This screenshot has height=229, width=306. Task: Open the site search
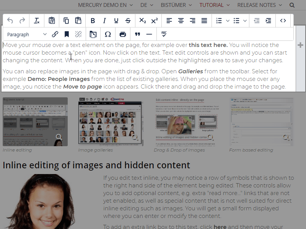click(291, 5)
